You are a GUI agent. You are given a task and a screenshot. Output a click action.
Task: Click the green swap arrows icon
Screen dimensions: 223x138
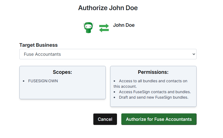pos(104,28)
